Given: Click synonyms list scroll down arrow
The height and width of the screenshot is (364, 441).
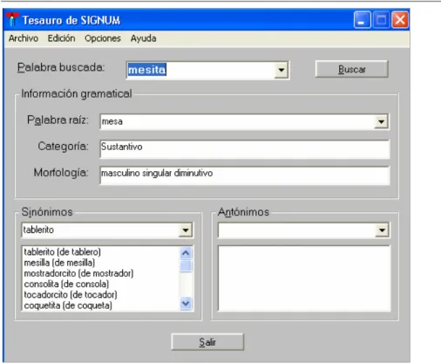Looking at the screenshot, I should [186, 304].
